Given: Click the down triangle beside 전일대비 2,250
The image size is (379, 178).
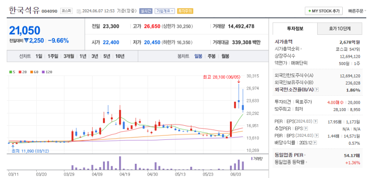Looking at the screenshot, I should 26,41.
